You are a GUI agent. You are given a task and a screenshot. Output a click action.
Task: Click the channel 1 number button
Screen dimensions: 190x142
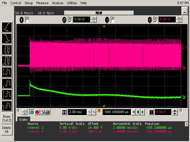pos(21,20)
